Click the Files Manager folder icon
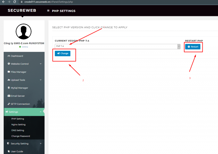Image resolution: width=218 pixels, height=154 pixels. point(9,72)
